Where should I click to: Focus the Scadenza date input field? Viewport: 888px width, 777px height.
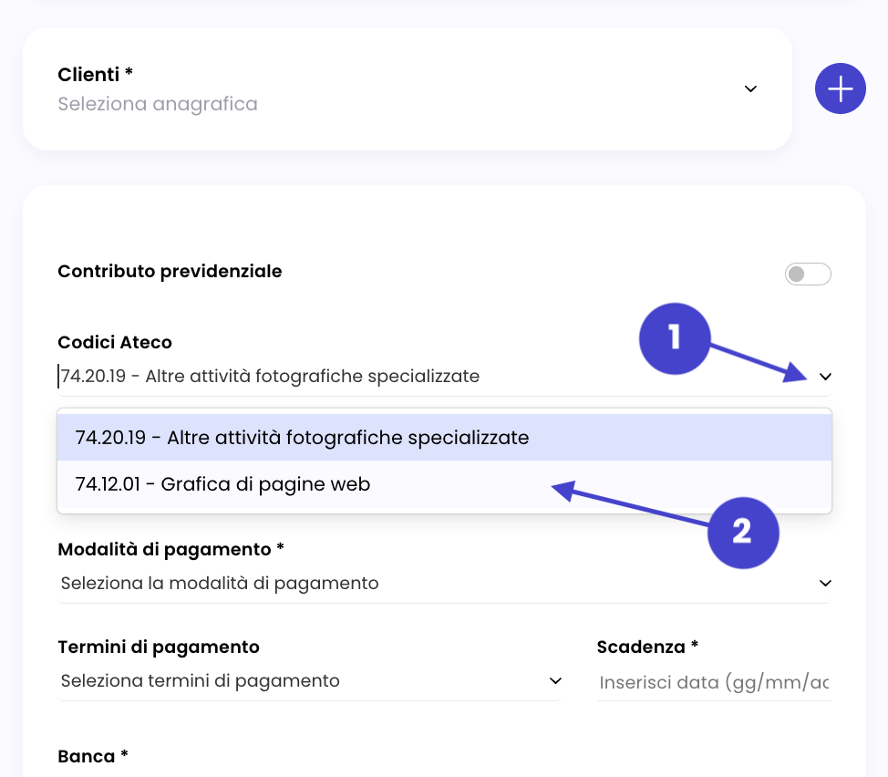point(713,682)
